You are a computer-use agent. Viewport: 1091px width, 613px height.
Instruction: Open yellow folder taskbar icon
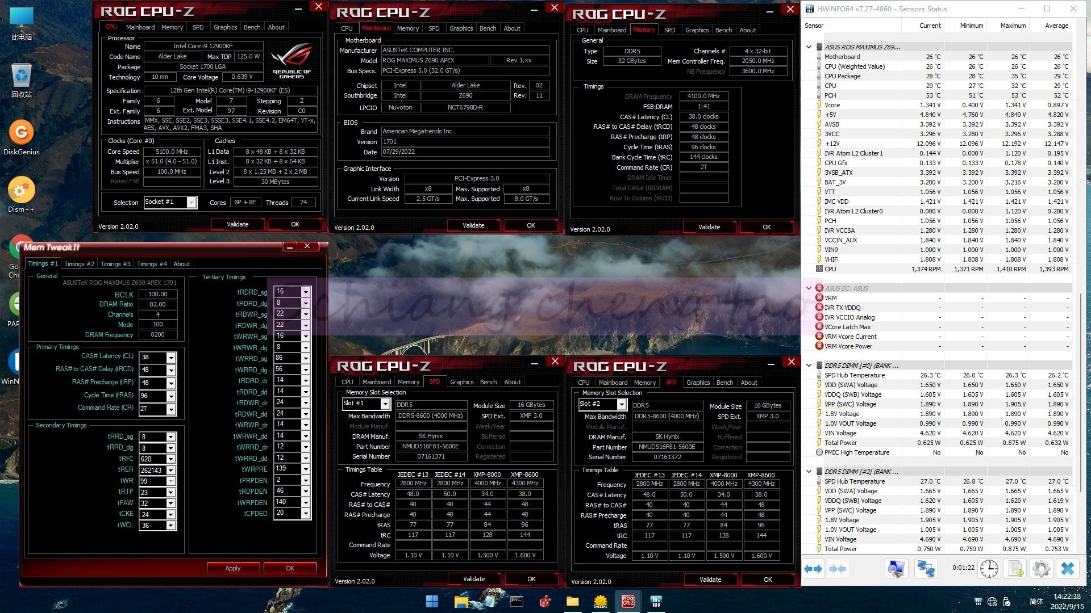tap(572, 601)
